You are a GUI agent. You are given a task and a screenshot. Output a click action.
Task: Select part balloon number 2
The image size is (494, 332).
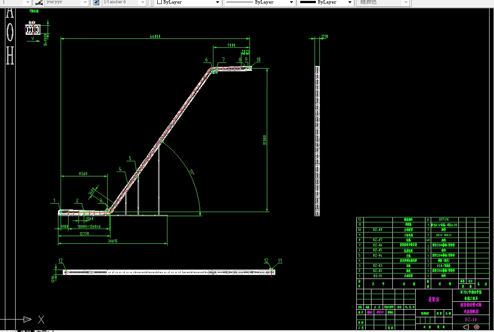point(77,200)
